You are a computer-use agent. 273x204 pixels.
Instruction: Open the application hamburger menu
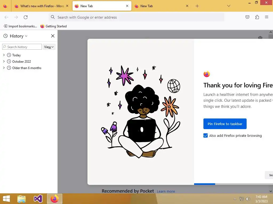coord(267,17)
